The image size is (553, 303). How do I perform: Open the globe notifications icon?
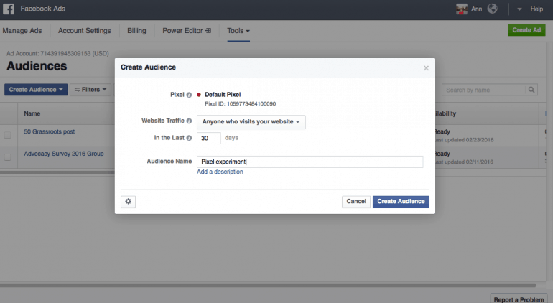(493, 9)
